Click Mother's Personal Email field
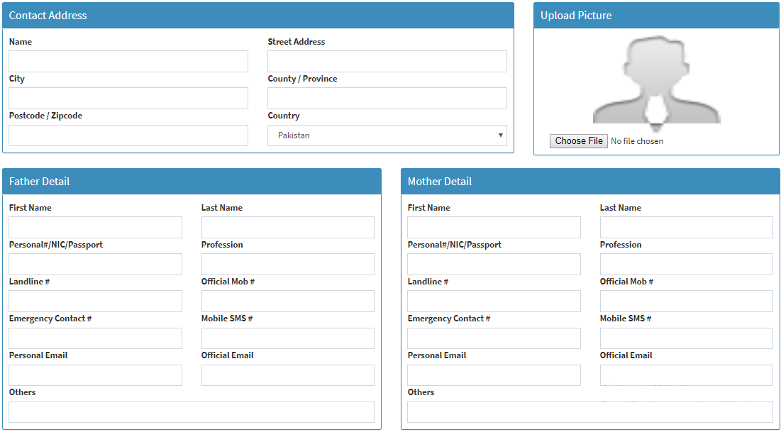Screen dimensions: 781x432 point(494,375)
